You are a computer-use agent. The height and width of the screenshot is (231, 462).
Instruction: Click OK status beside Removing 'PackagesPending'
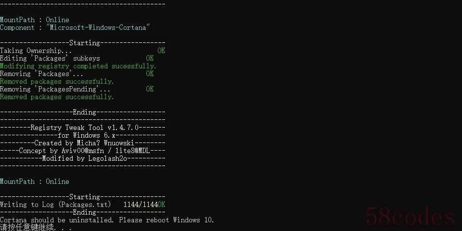[x=150, y=89]
